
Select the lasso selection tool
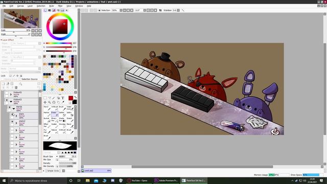click(x=50, y=98)
